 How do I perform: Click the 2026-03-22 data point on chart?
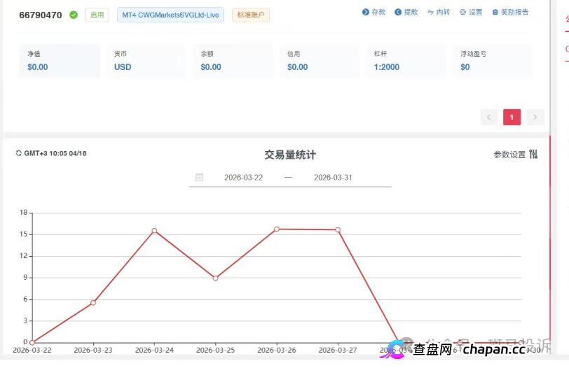(32, 342)
